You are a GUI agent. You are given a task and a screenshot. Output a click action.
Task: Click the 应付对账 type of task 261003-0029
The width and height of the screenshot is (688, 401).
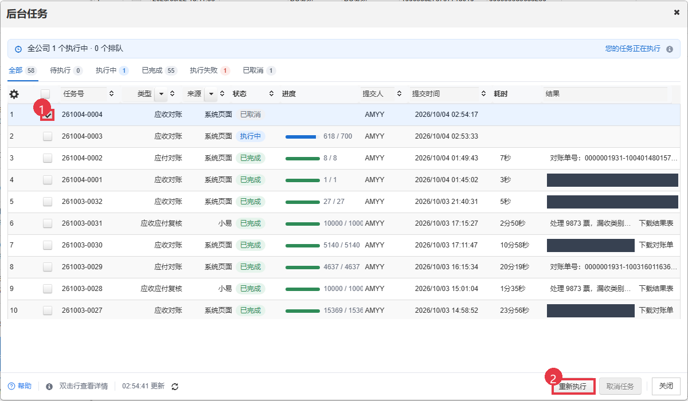point(169,267)
